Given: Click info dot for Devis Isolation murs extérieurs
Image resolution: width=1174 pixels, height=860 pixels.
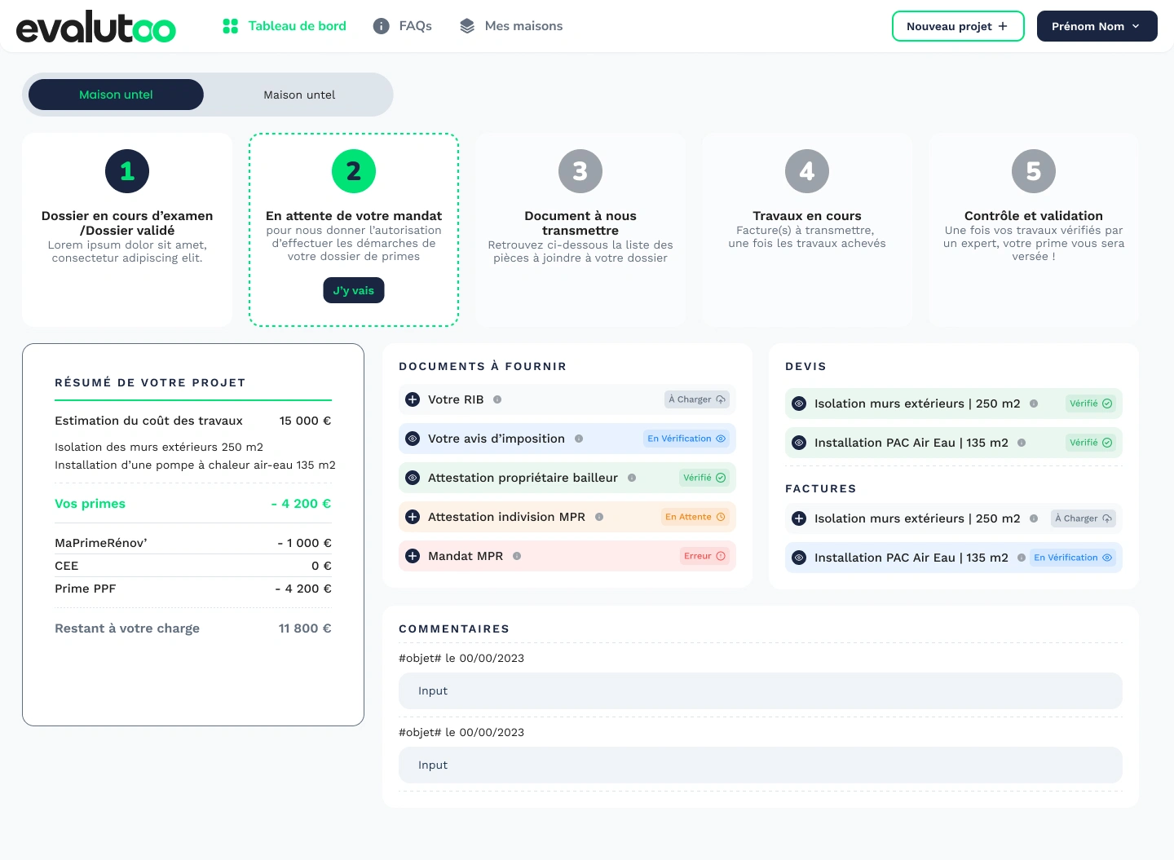Looking at the screenshot, I should (1034, 404).
